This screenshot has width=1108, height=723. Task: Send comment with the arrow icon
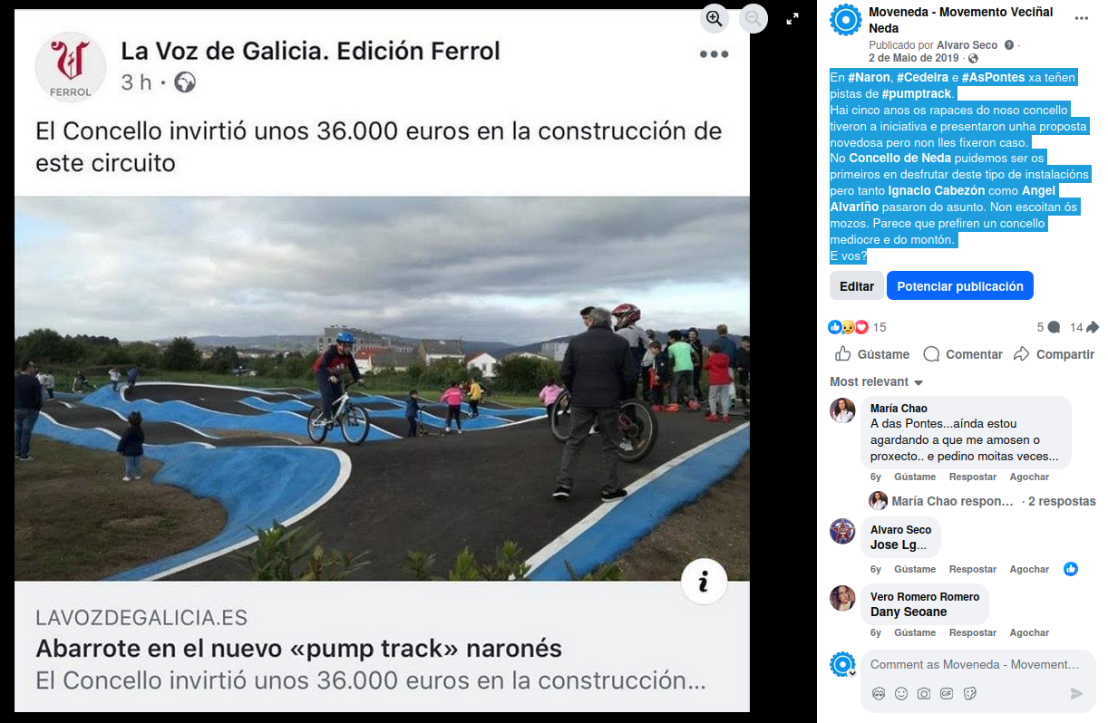point(1076,693)
